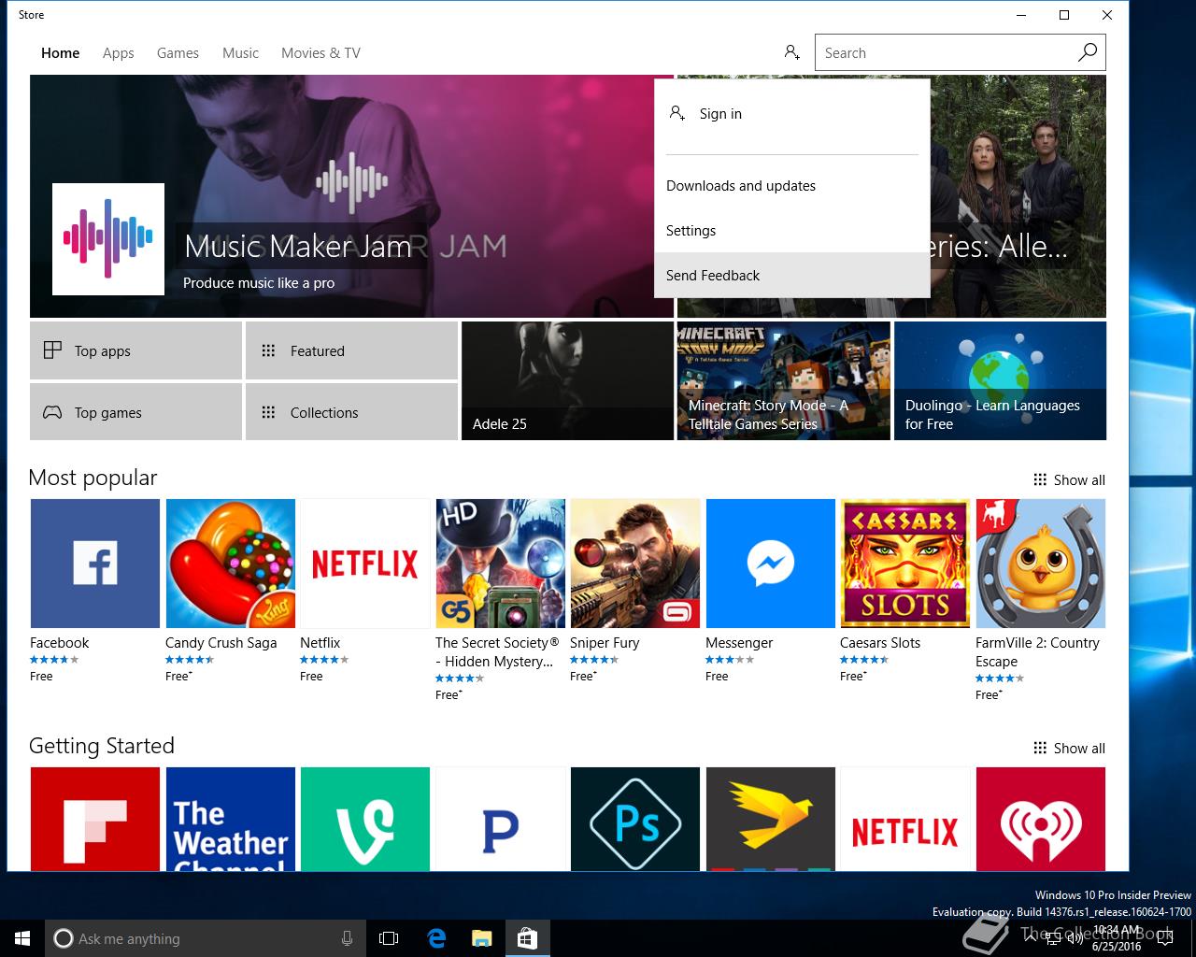This screenshot has width=1196, height=957.
Task: Open the Flipboard app tile
Action: tap(94, 819)
